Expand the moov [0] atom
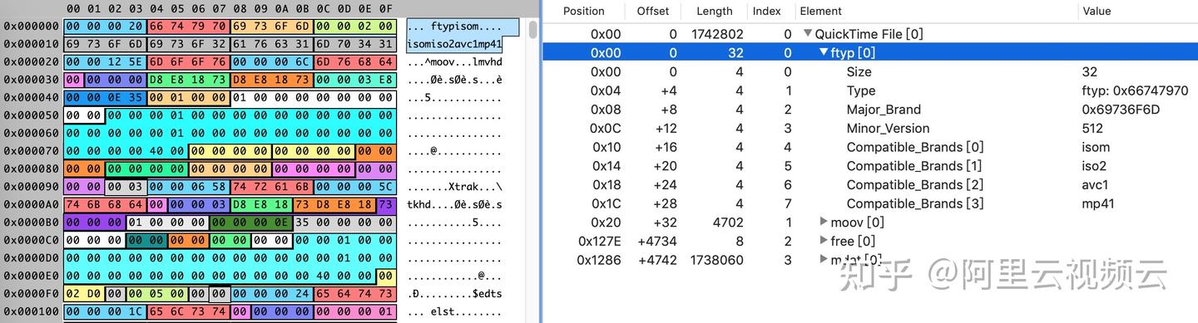Image resolution: width=1198 pixels, height=323 pixels. [824, 222]
